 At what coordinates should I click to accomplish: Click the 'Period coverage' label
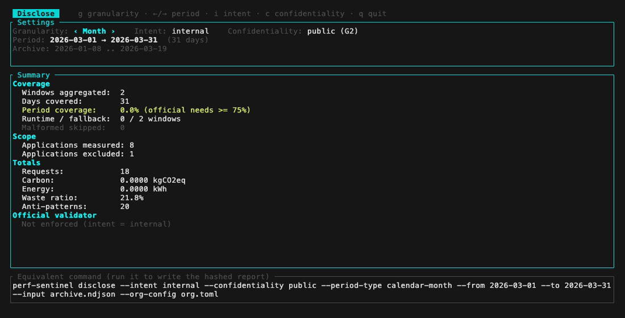(x=59, y=110)
